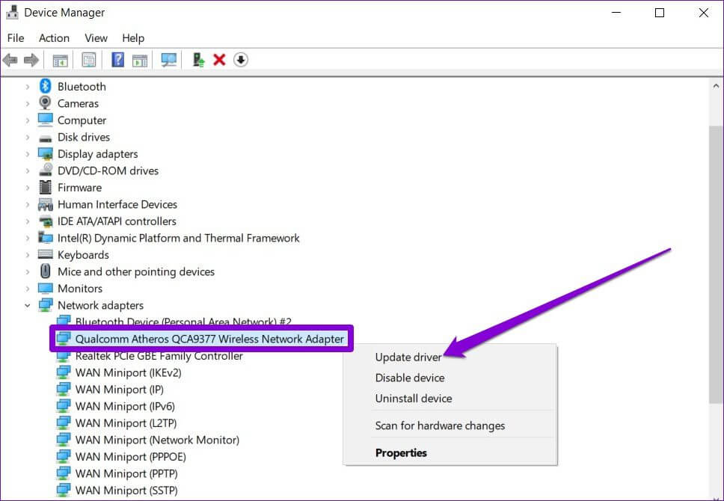
Task: Open the Help menu
Action: 133,38
